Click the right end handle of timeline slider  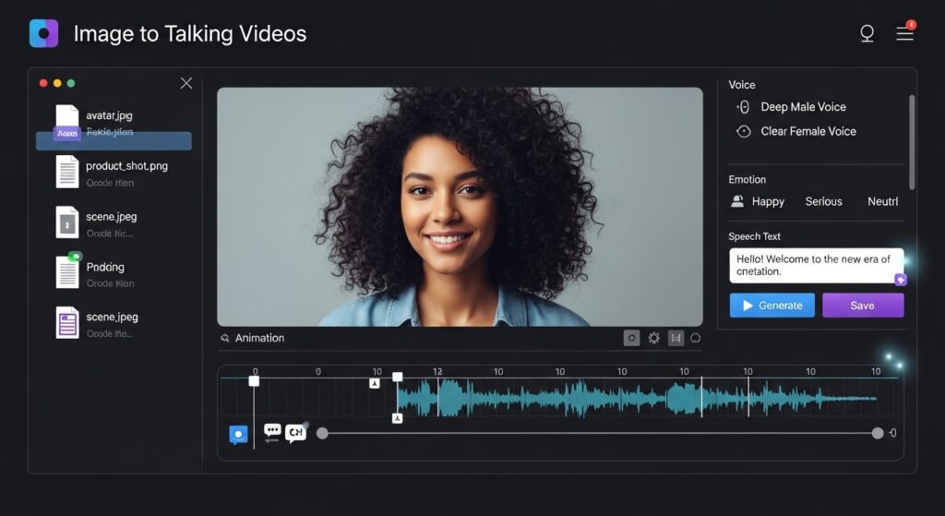click(878, 433)
